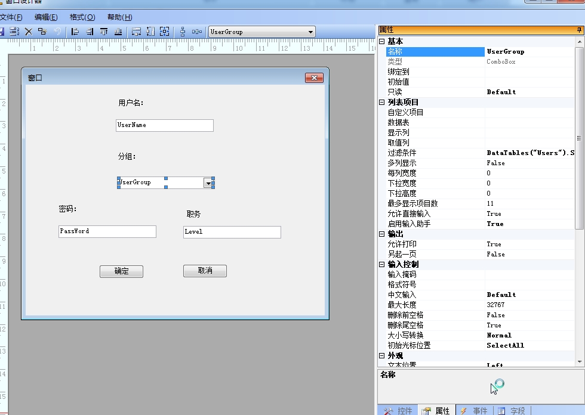Collapse the 基本 property group
The width and height of the screenshot is (585, 415).
pos(381,41)
